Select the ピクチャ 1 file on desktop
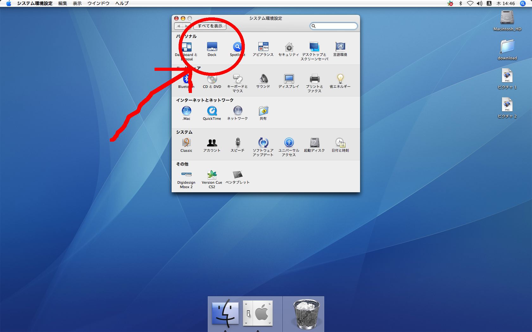Image resolution: width=532 pixels, height=332 pixels. coord(507,79)
